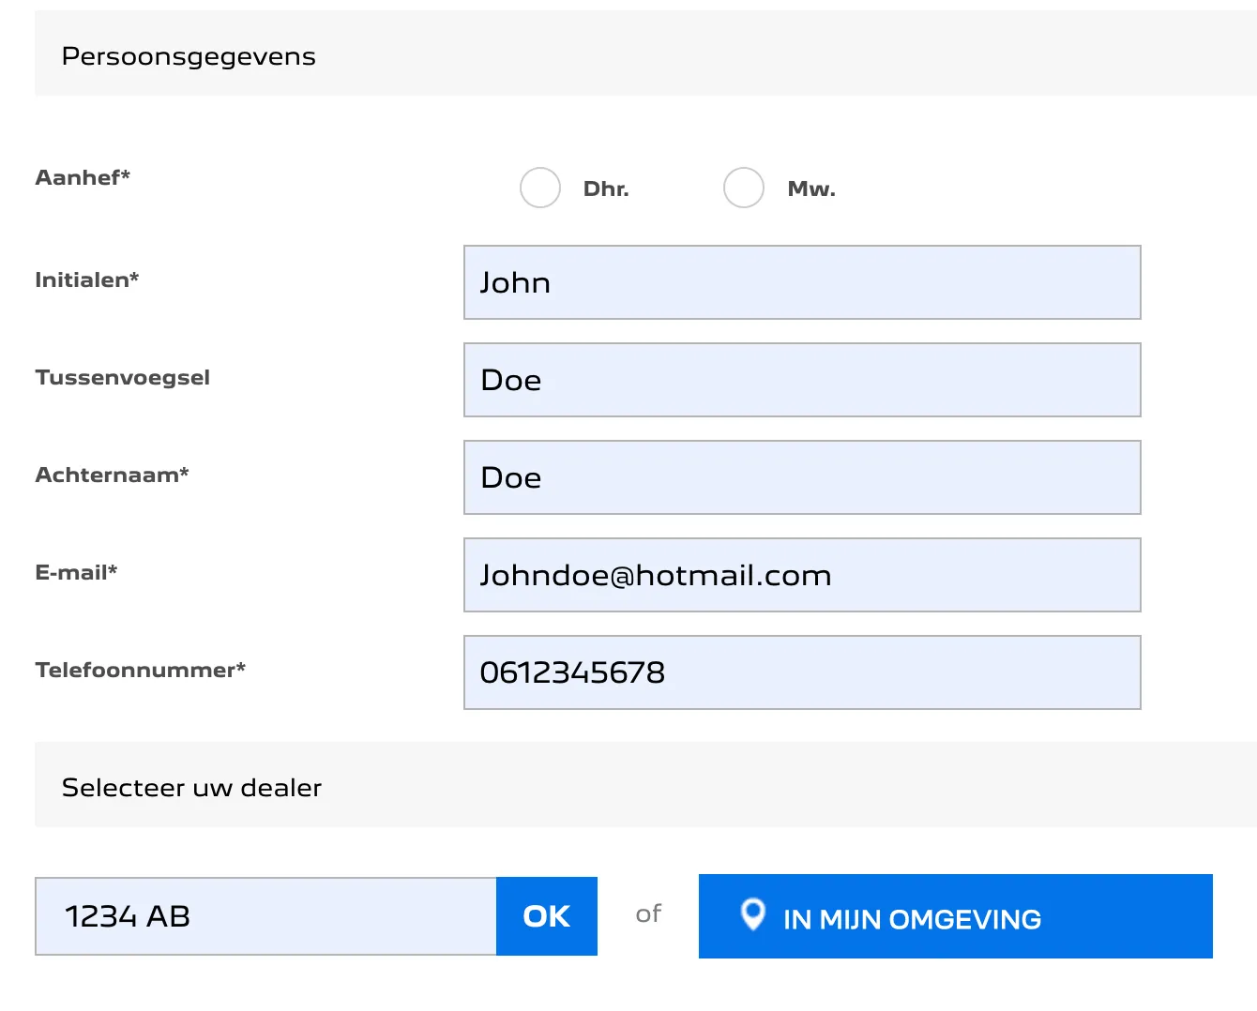Click the Initialen field containing John
1257x1011 pixels.
802,282
